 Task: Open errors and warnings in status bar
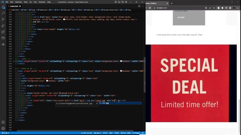[5, 133]
